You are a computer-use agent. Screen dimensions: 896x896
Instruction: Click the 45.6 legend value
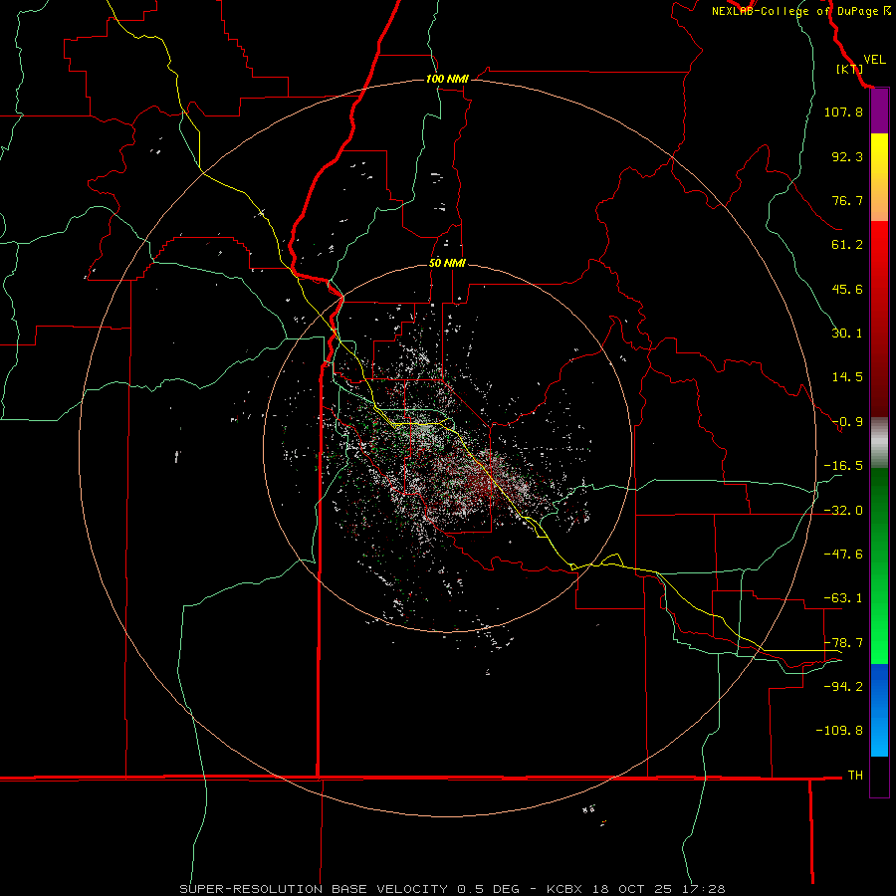click(x=847, y=289)
